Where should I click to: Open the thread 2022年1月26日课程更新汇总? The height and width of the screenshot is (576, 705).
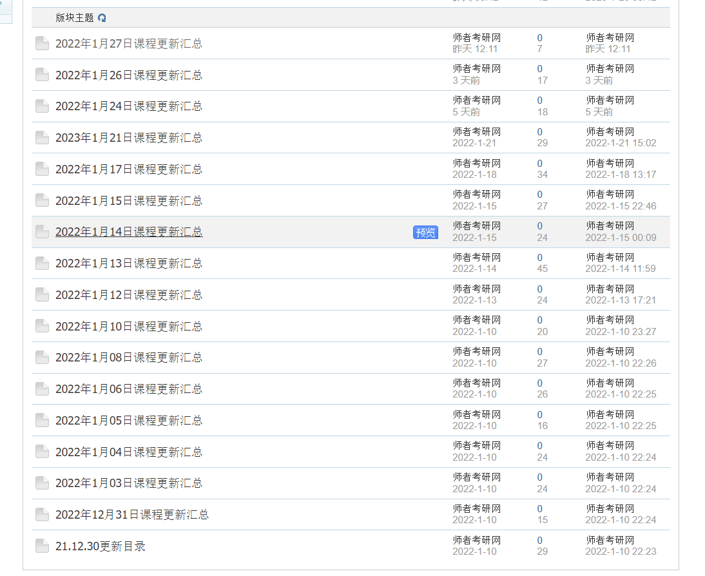coord(128,75)
